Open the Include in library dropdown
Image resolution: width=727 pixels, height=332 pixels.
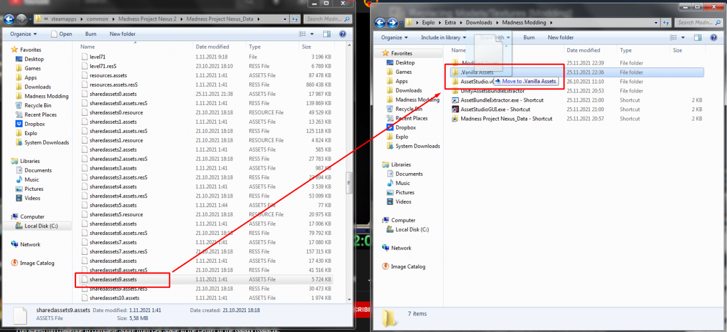[443, 37]
